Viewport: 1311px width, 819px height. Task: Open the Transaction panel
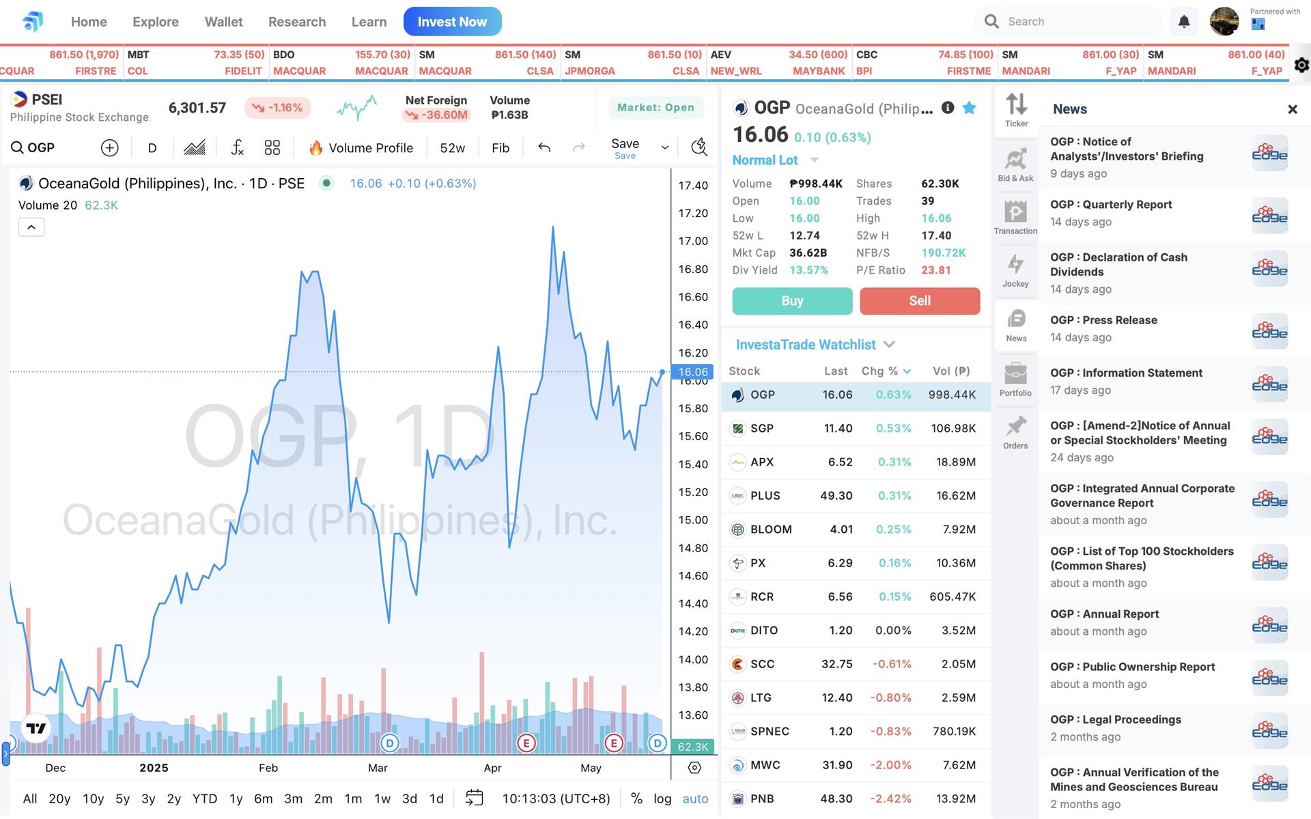pos(1015,217)
